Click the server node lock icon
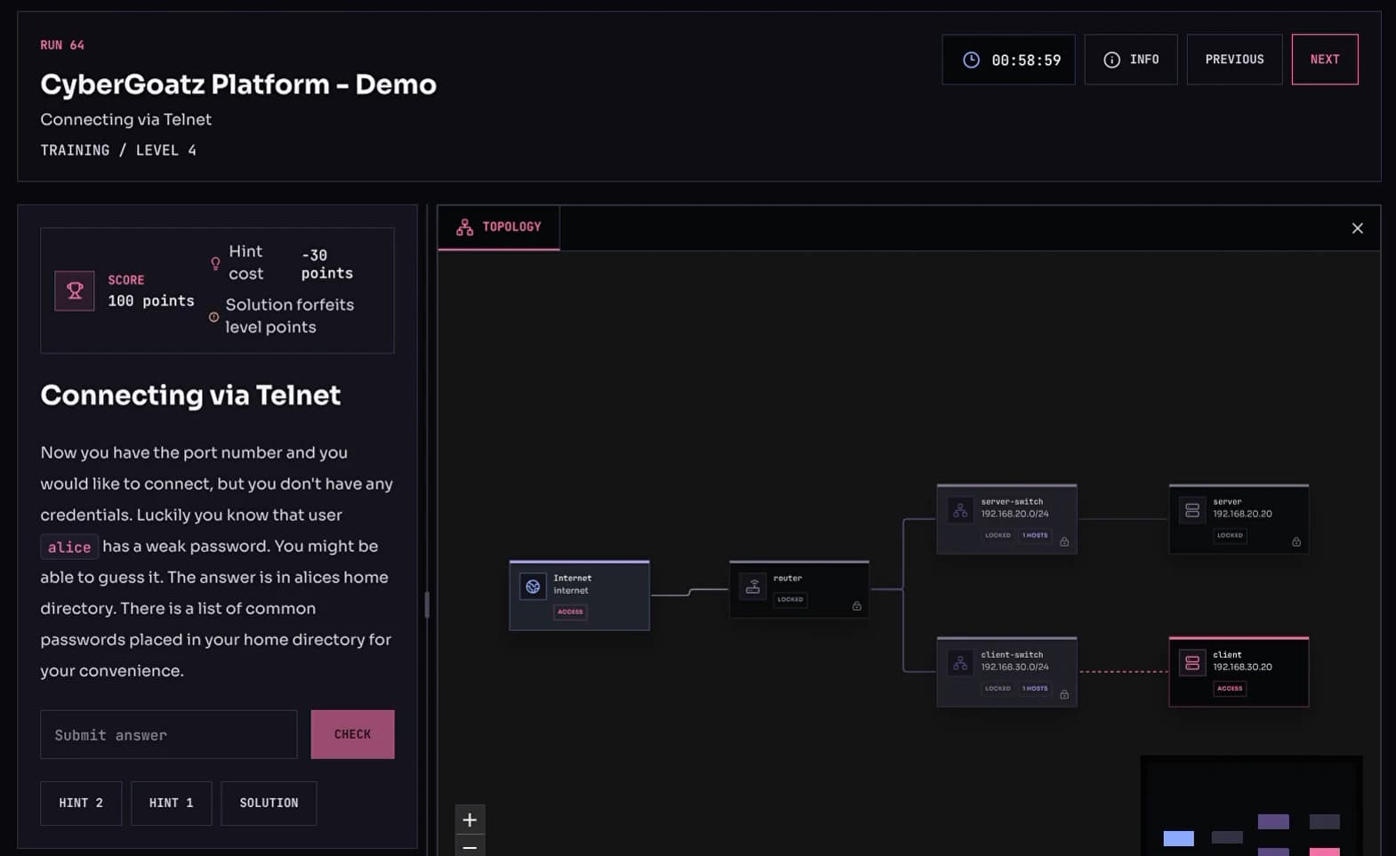The image size is (1396, 856). (1296, 541)
